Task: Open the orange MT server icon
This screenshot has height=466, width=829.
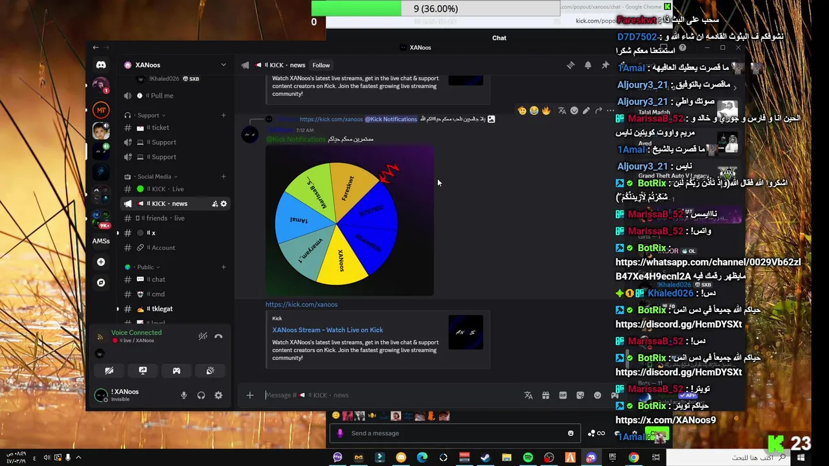Action: pos(100,110)
